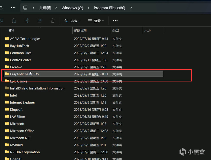The width and height of the screenshot is (211, 160).
Task: Click the Program Files (x86) breadcrumb segment
Action: pos(110,8)
